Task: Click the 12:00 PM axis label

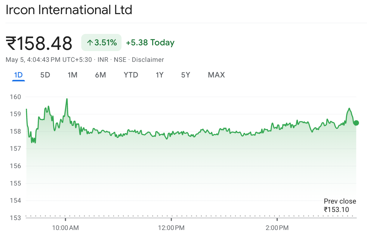Action: click(x=171, y=228)
